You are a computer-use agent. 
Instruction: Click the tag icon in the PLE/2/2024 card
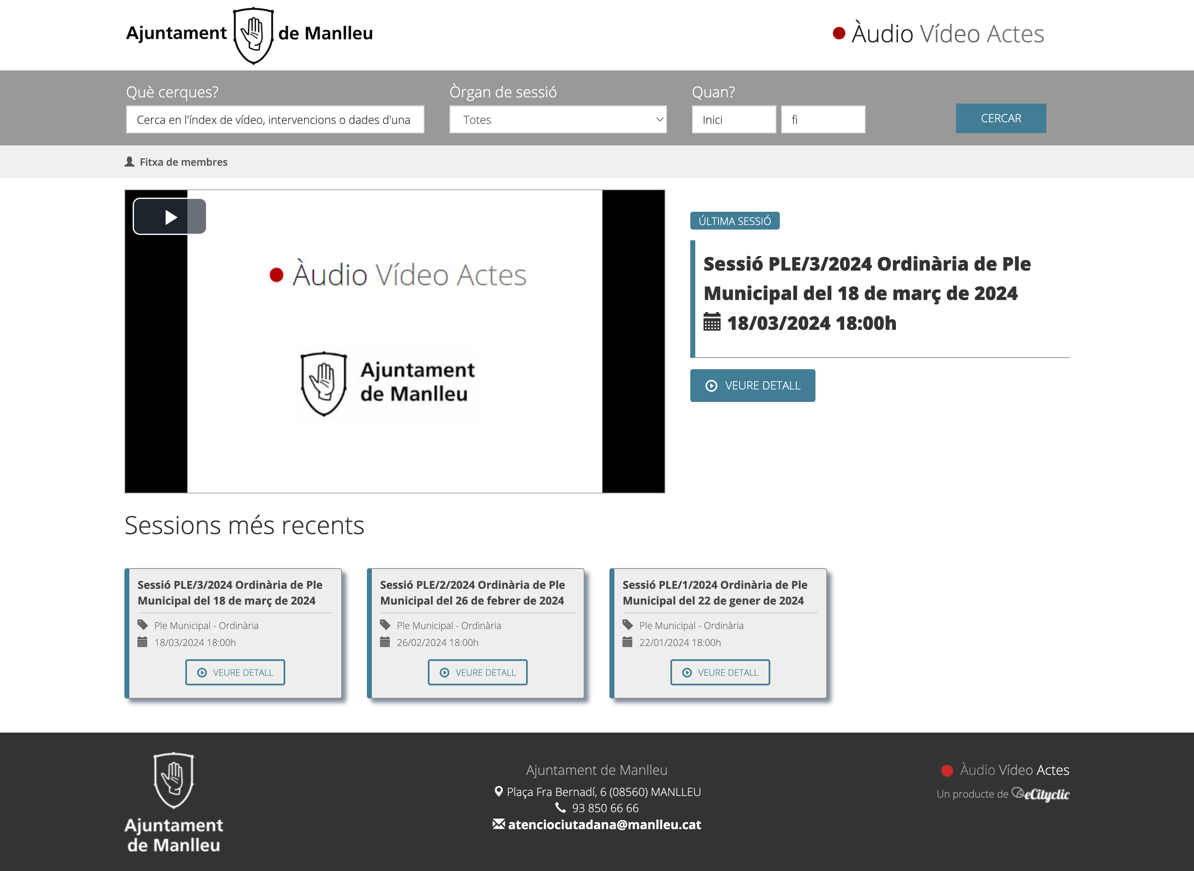coord(385,625)
